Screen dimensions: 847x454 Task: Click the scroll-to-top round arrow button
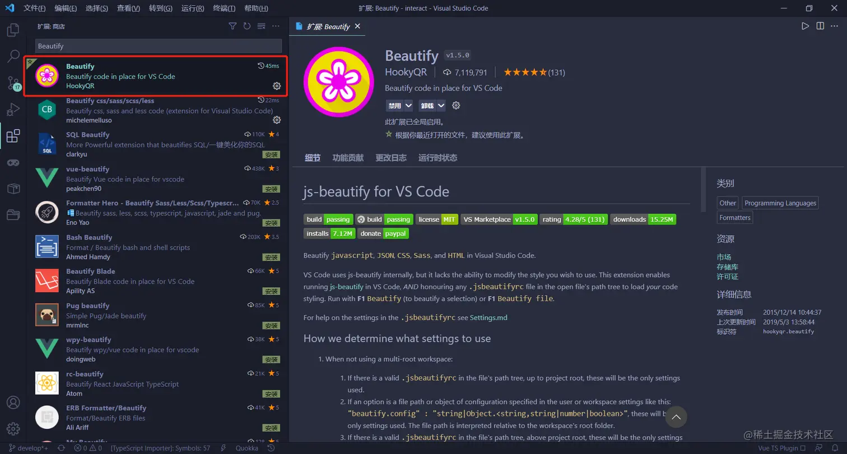676,417
